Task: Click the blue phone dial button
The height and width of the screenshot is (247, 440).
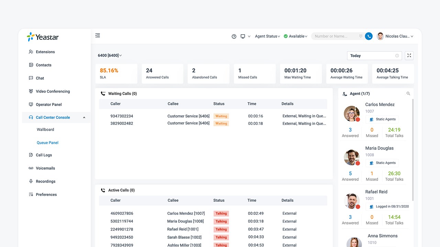Action: 369,36
